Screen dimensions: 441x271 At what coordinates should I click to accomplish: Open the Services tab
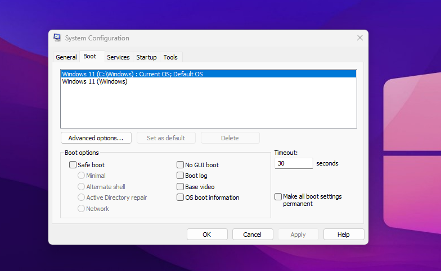118,57
